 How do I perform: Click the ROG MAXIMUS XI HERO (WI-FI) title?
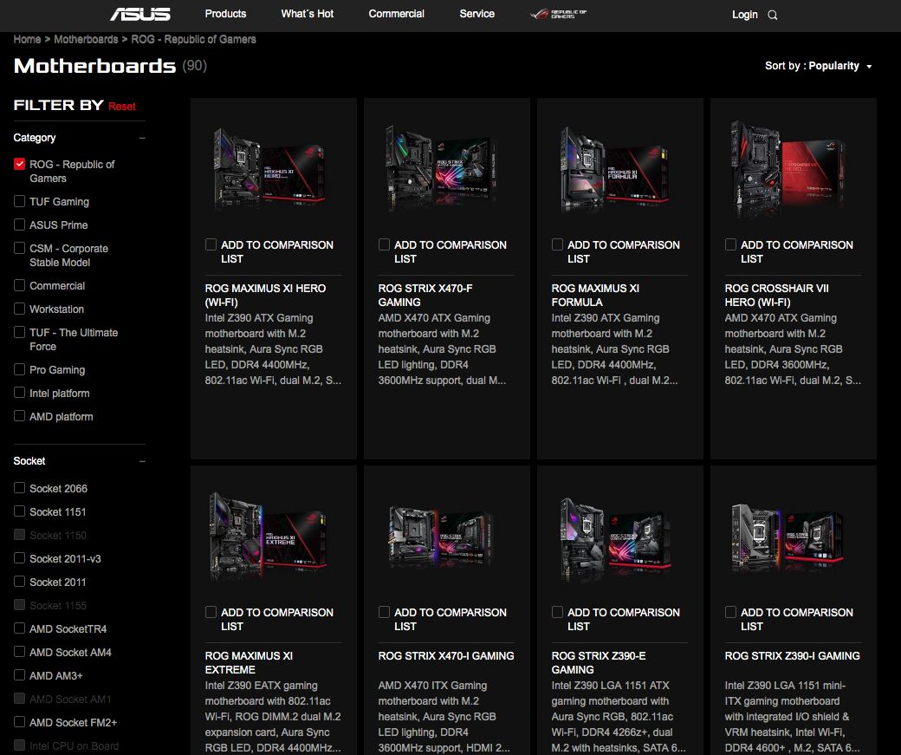click(265, 295)
